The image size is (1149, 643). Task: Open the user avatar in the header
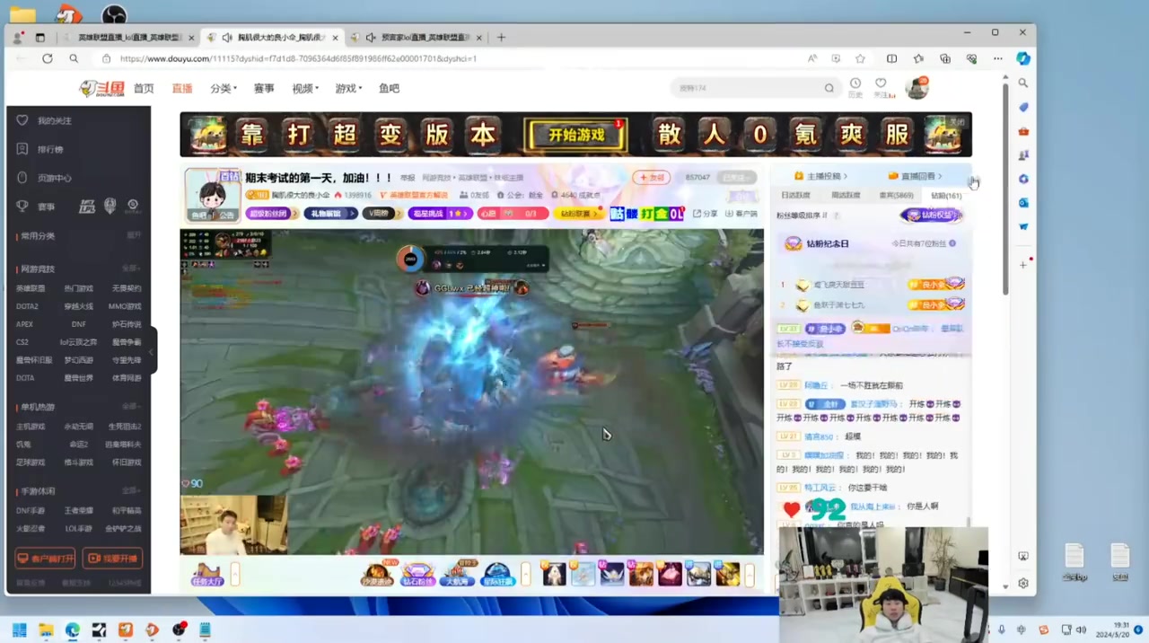click(x=917, y=88)
